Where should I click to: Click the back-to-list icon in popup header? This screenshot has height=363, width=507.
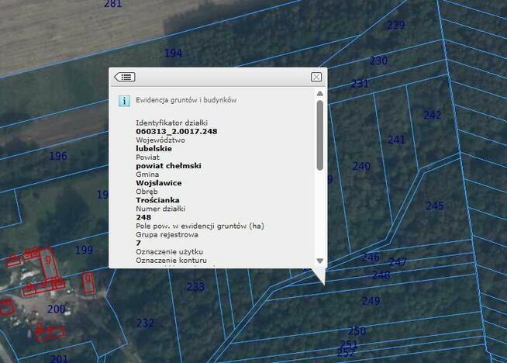point(125,77)
